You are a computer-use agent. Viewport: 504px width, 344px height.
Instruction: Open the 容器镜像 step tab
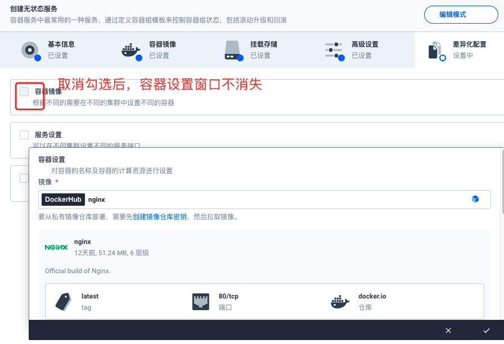(152, 50)
